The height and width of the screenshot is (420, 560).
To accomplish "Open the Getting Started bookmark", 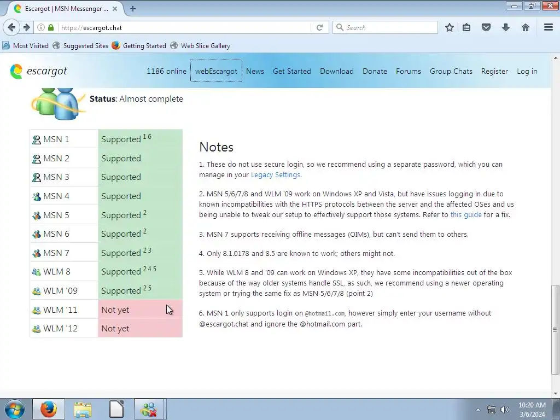I will (x=139, y=46).
